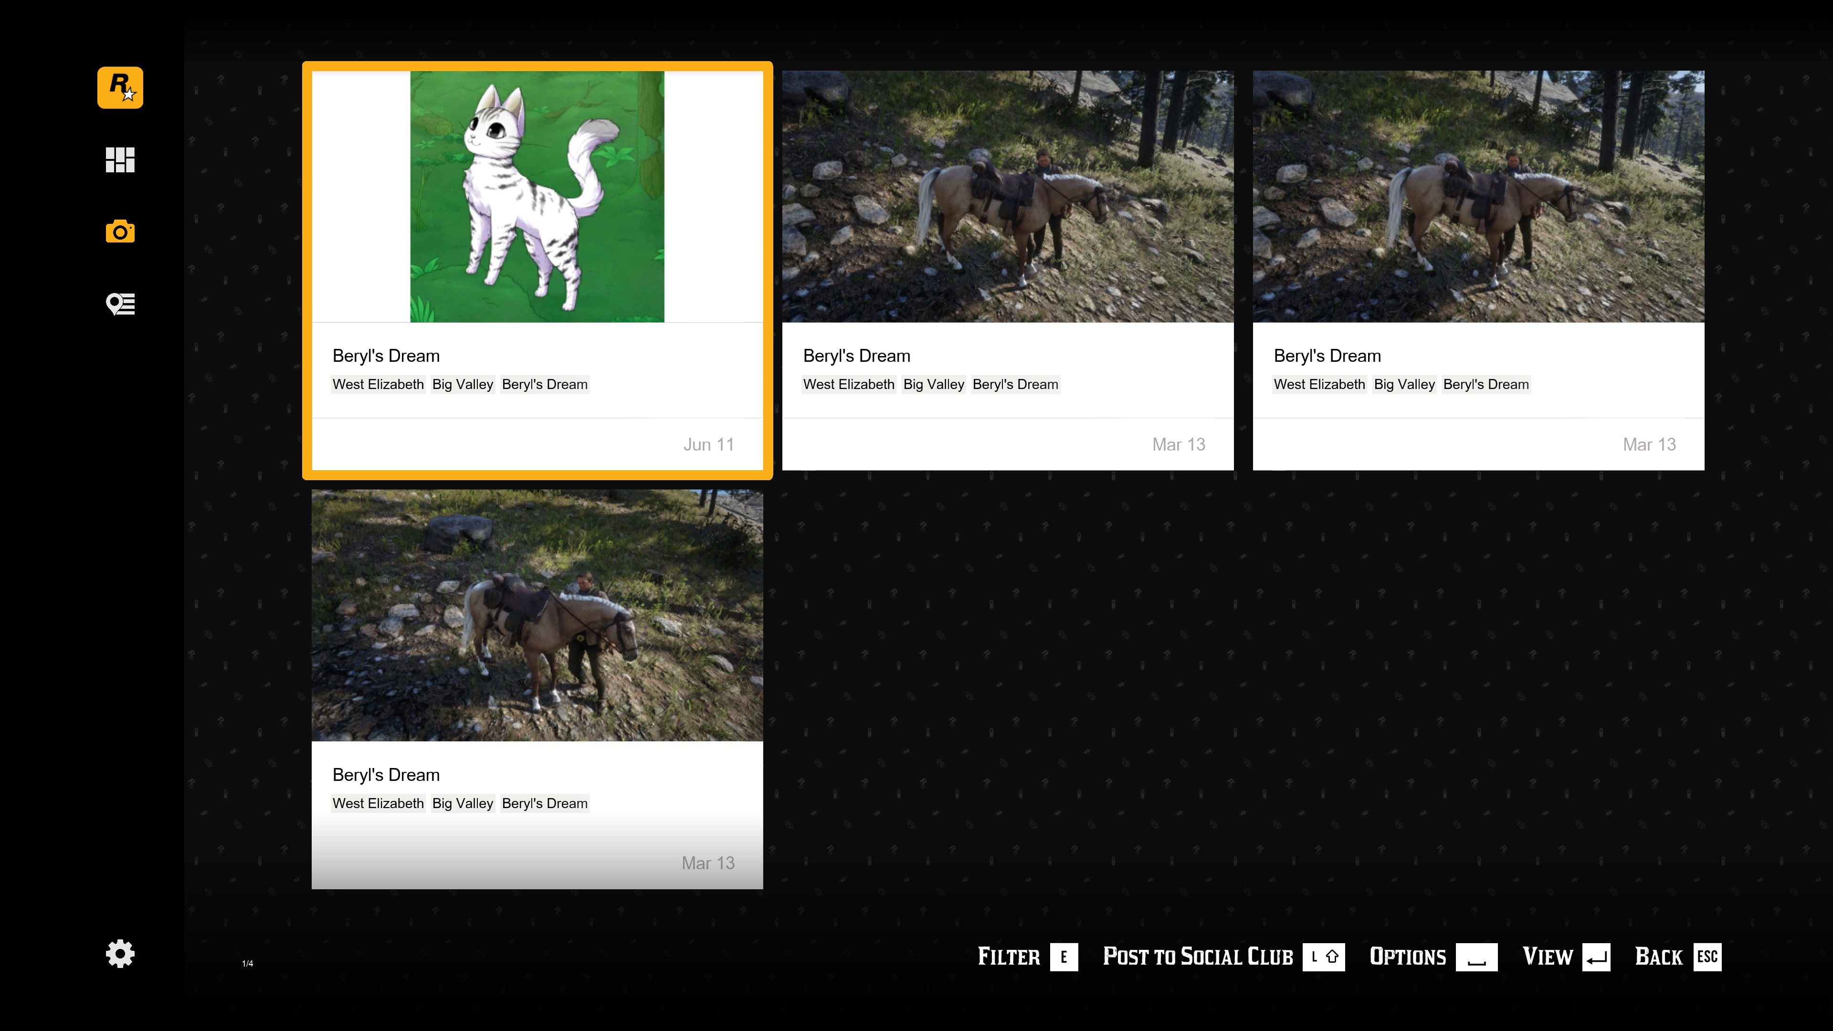The width and height of the screenshot is (1833, 1031).
Task: Open the top middle horse photo
Action: coord(1008,196)
